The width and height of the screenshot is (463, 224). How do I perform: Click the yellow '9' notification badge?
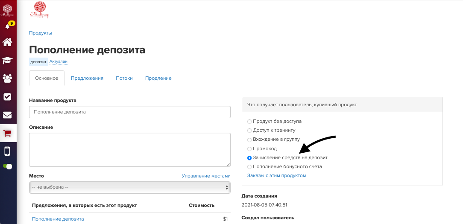tap(12, 23)
